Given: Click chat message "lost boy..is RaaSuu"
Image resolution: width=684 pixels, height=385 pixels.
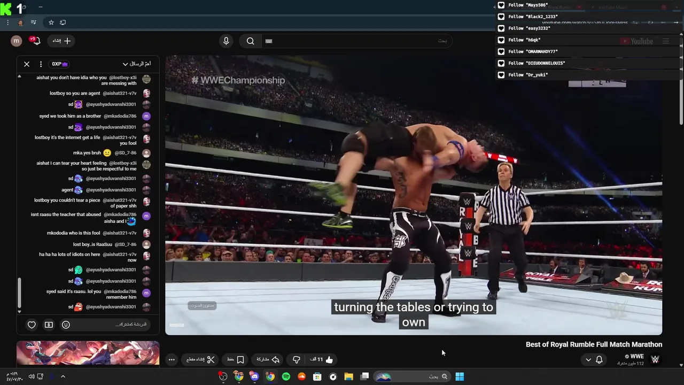Looking at the screenshot, I should [92, 244].
